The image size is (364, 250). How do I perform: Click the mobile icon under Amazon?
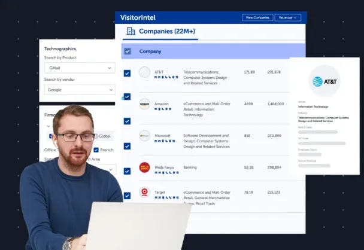click(159, 109)
